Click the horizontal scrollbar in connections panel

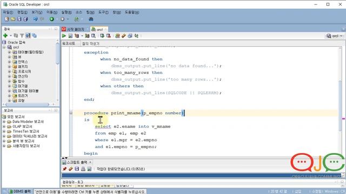(x=28, y=105)
